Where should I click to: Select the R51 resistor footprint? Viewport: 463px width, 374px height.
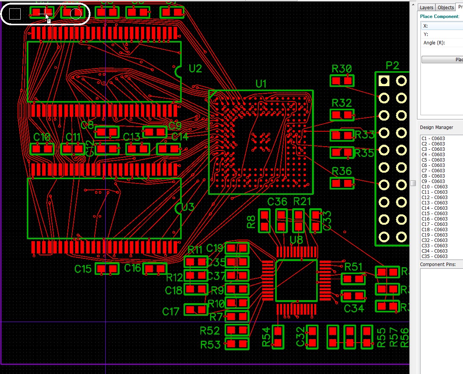click(353, 279)
